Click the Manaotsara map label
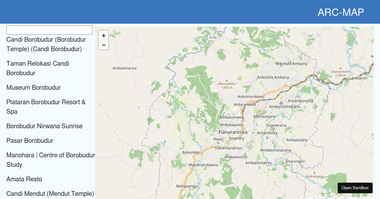380x199 pixels. (x=264, y=117)
